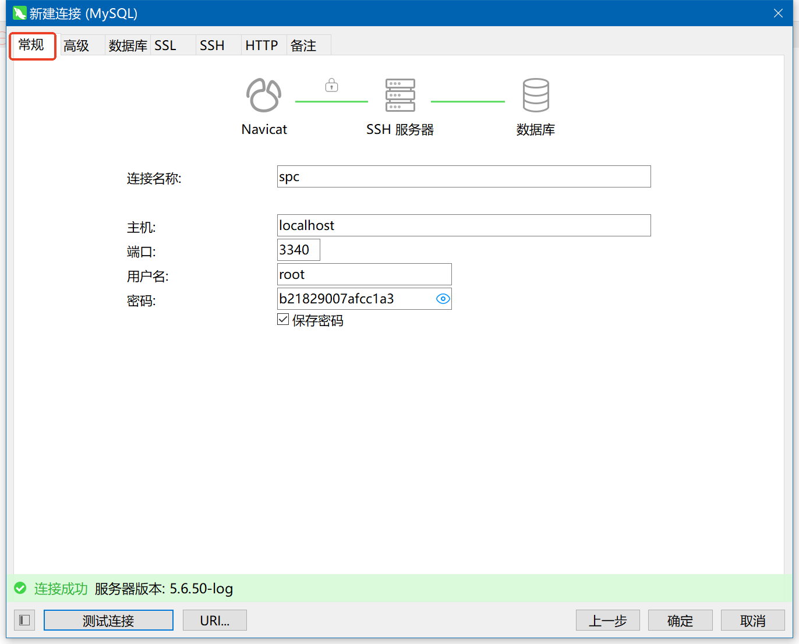
Task: Open the 数据库 tab
Action: pos(128,45)
